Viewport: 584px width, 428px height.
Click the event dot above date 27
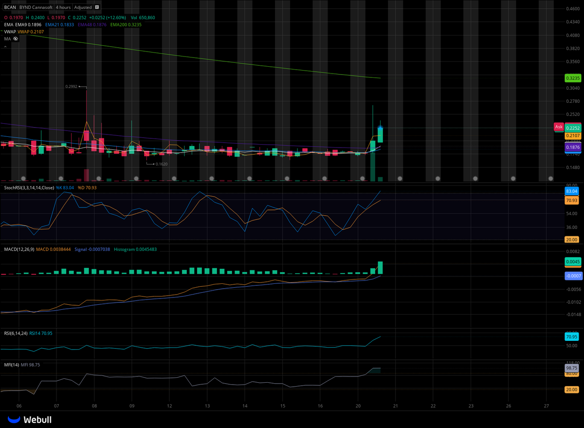[550, 179]
